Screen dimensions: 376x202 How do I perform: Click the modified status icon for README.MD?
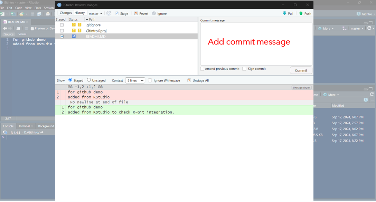click(74, 36)
